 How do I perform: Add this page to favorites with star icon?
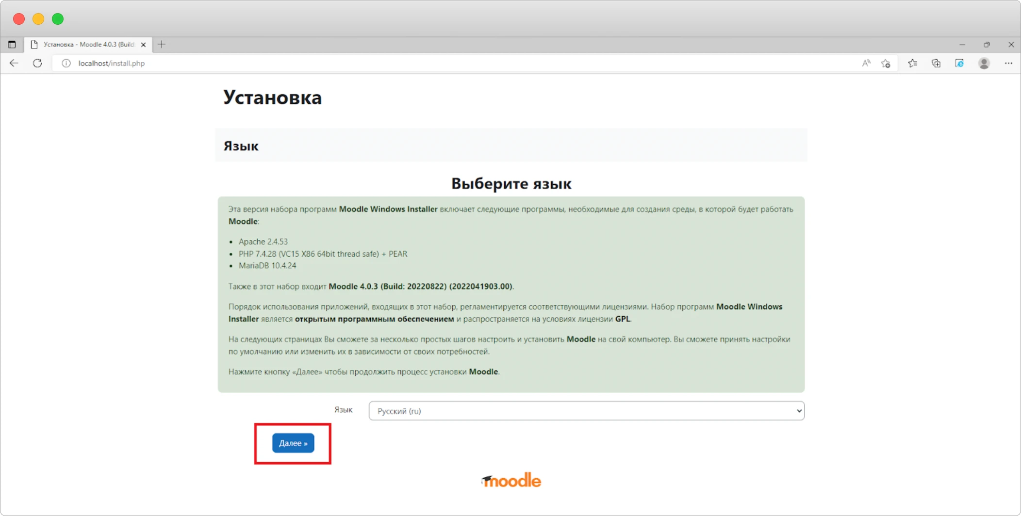[886, 63]
